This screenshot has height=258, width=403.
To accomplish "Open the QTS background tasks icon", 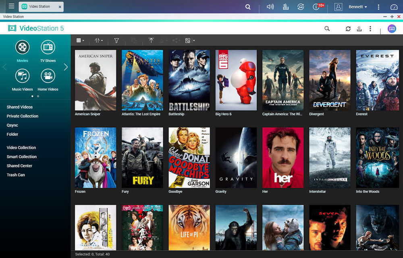I will [x=286, y=7].
